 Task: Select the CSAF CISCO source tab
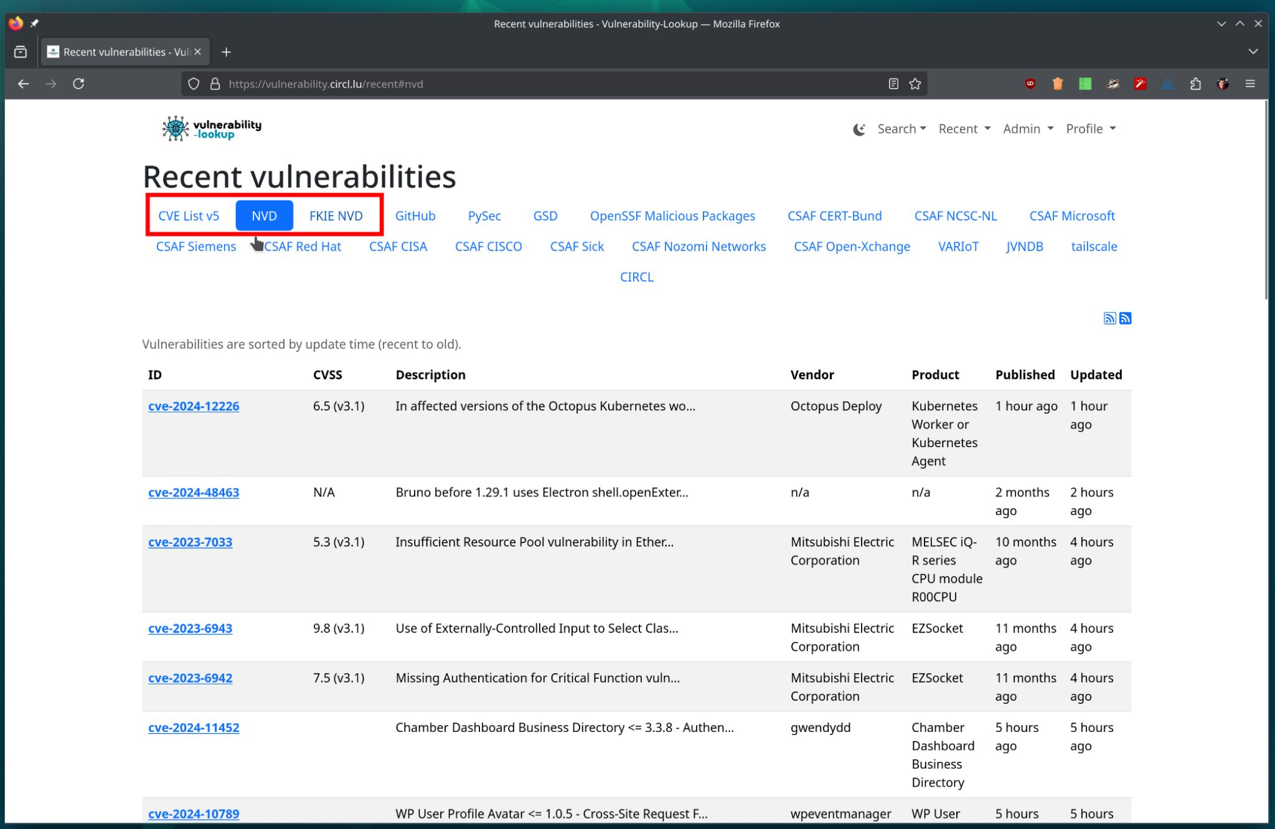point(488,246)
